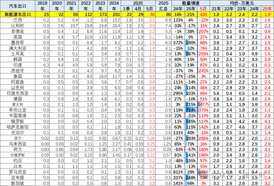Image resolution: width=274 pixels, height=186 pixels.
Task: Click the 714% data bar for 哥伦比亚
Action: pos(191,110)
